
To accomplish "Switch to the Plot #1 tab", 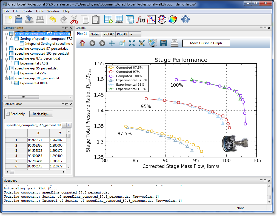I will pos(82,34).
